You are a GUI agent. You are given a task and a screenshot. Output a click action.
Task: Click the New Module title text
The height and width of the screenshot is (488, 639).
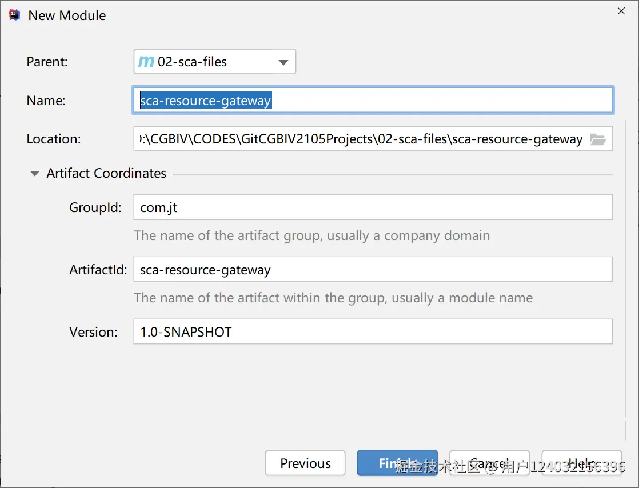67,15
